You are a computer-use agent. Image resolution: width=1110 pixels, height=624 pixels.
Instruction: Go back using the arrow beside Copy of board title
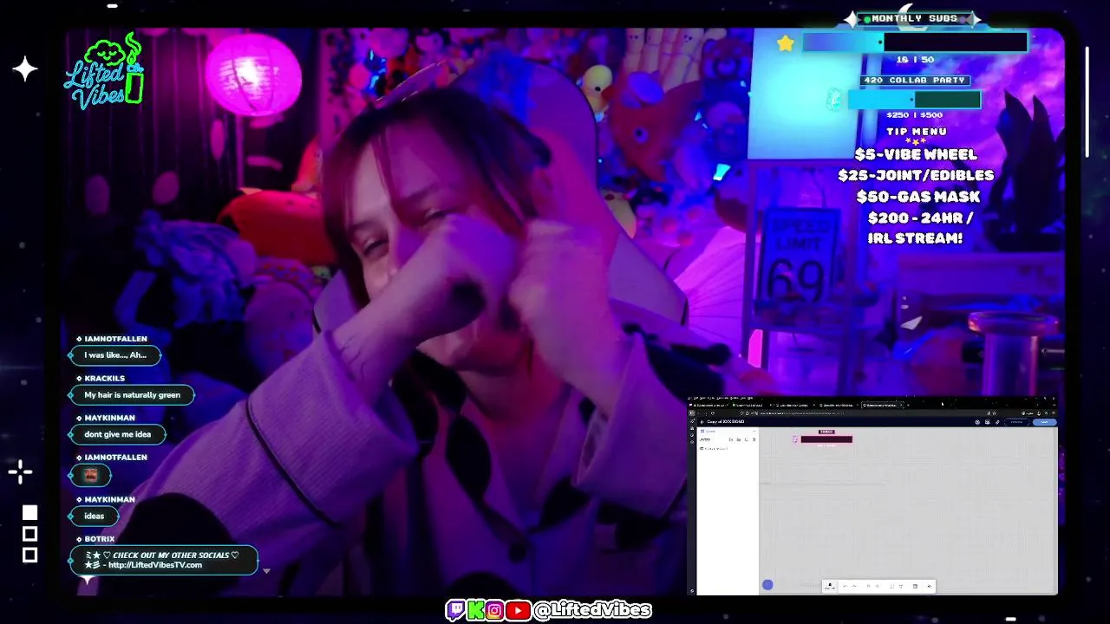702,422
